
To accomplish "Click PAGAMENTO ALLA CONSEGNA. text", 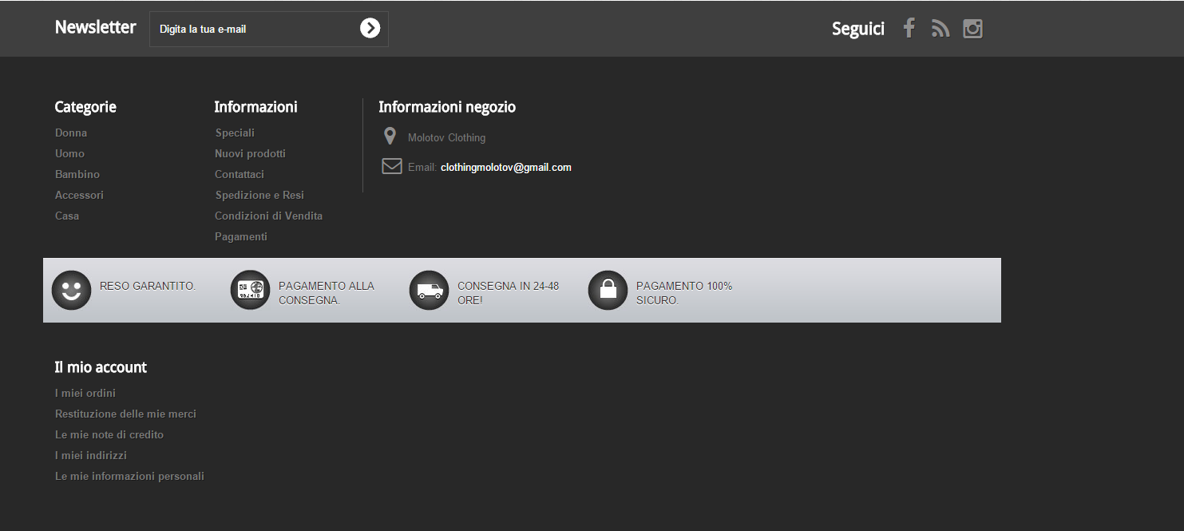I will (x=327, y=293).
